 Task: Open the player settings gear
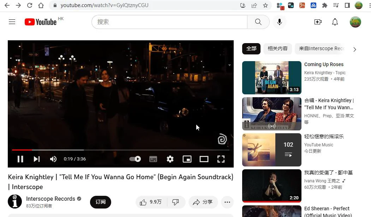pyautogui.click(x=170, y=159)
